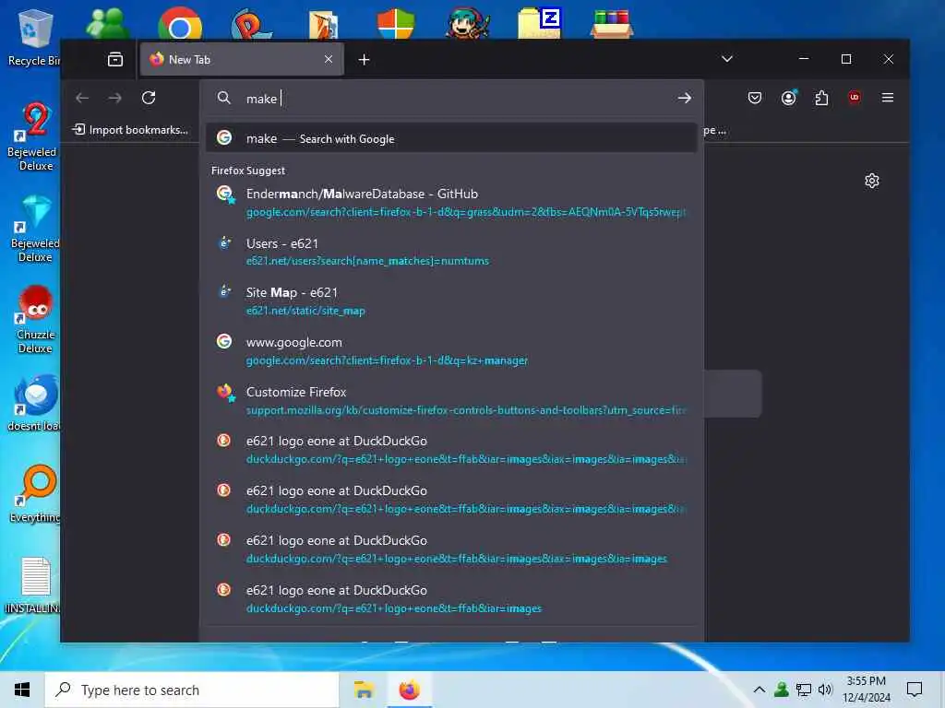Click Firefox Suggest label

tap(248, 171)
